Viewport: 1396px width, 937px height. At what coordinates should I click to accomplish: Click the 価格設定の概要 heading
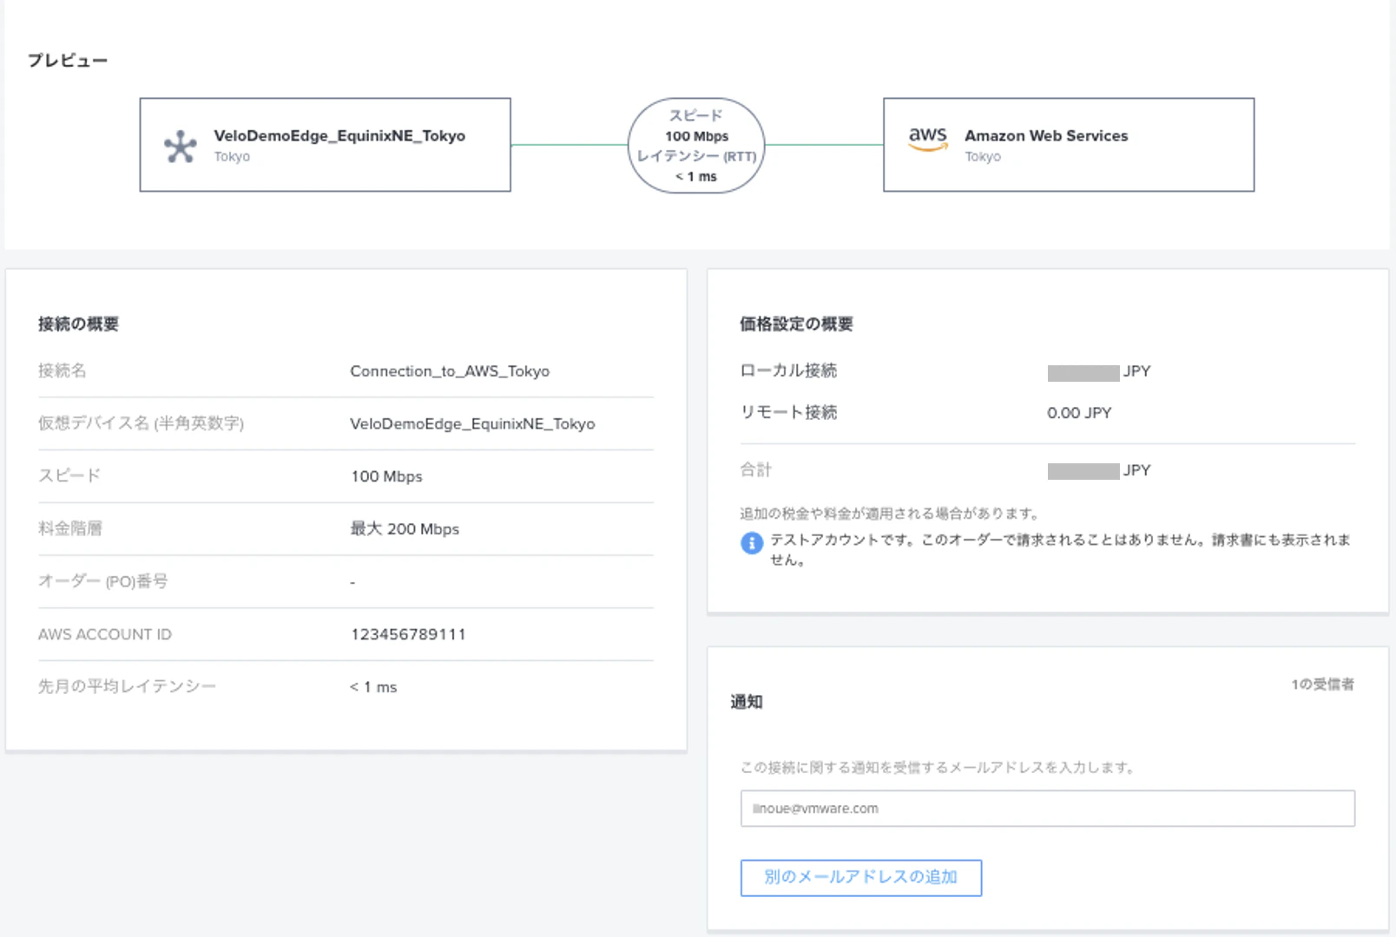pyautogui.click(x=796, y=324)
